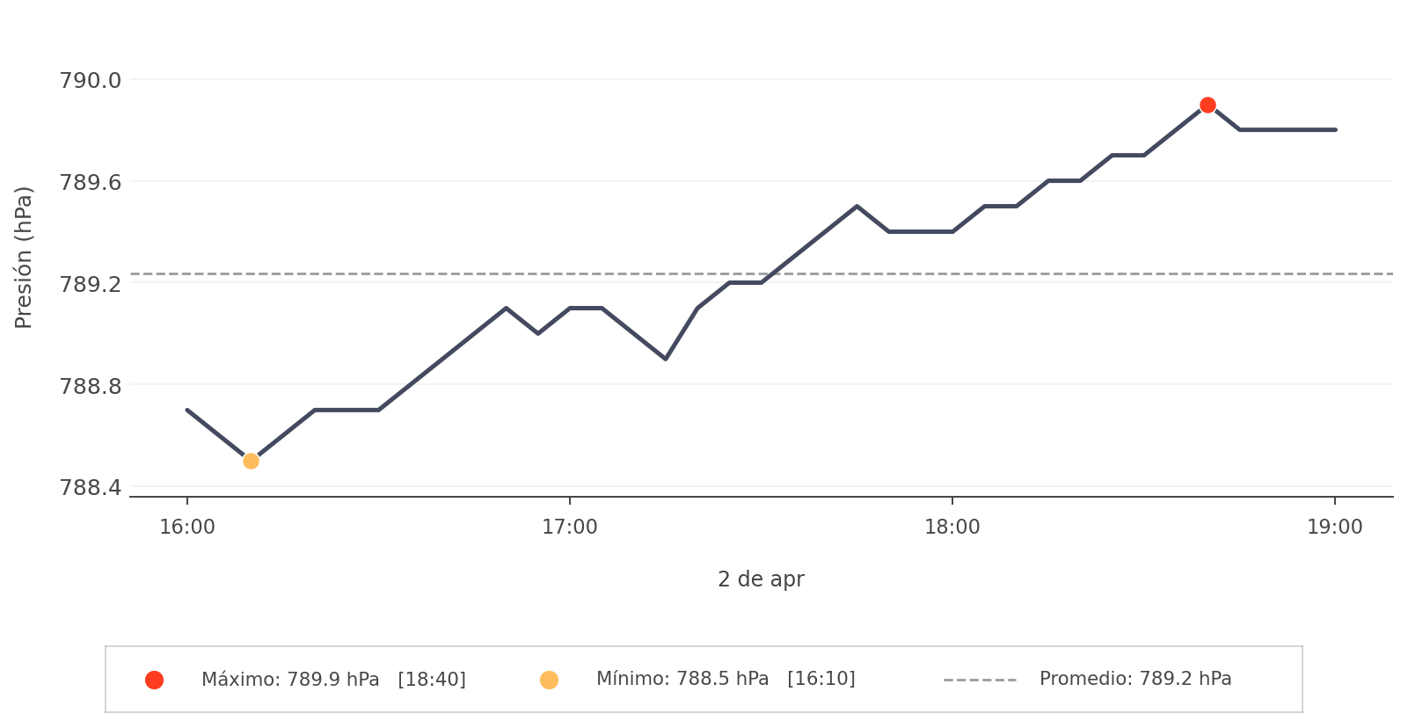1408x728 pixels.
Task: Click the 789.2 y-axis tick label
Action: (x=90, y=284)
